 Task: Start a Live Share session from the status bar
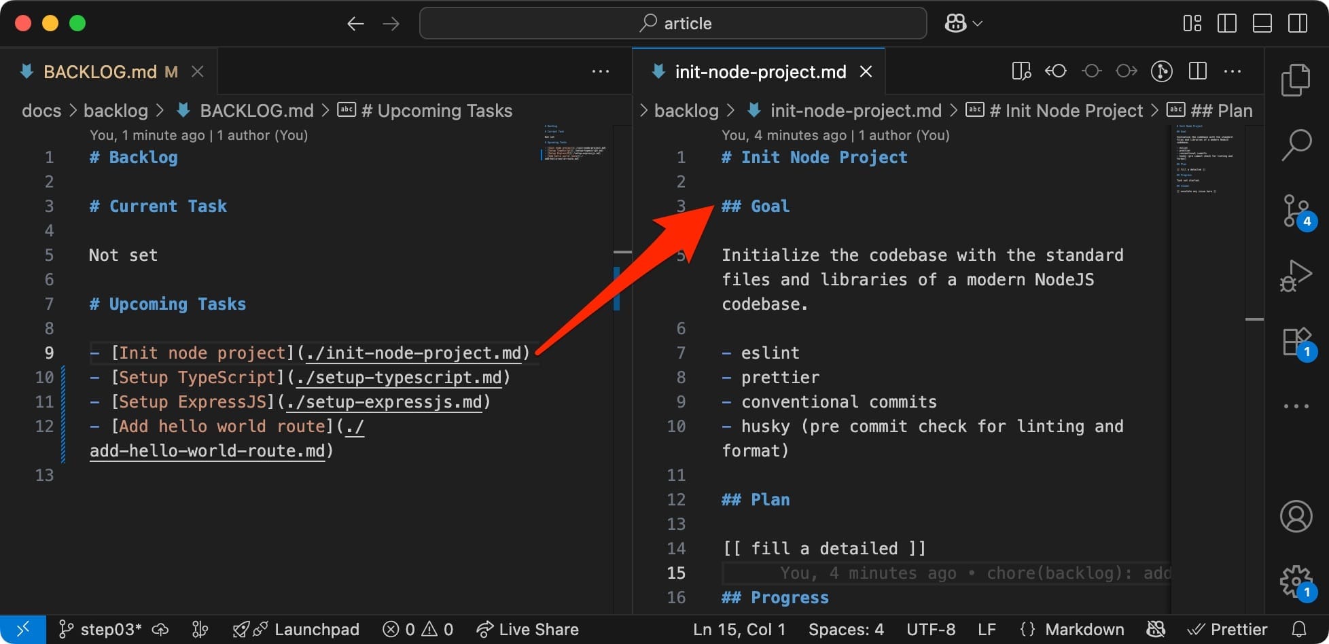(x=528, y=629)
